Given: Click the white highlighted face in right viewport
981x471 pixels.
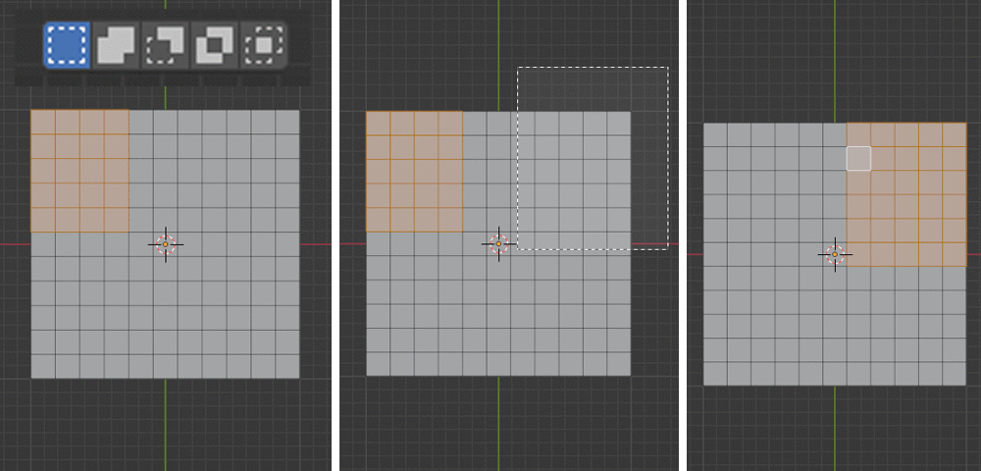Looking at the screenshot, I should tap(858, 158).
